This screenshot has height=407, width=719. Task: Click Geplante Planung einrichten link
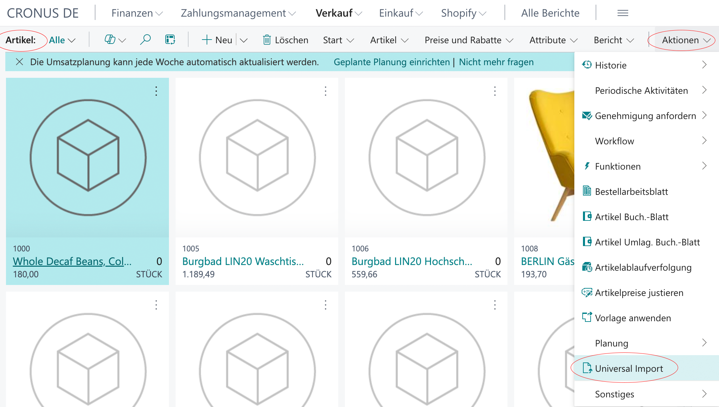[x=392, y=62]
